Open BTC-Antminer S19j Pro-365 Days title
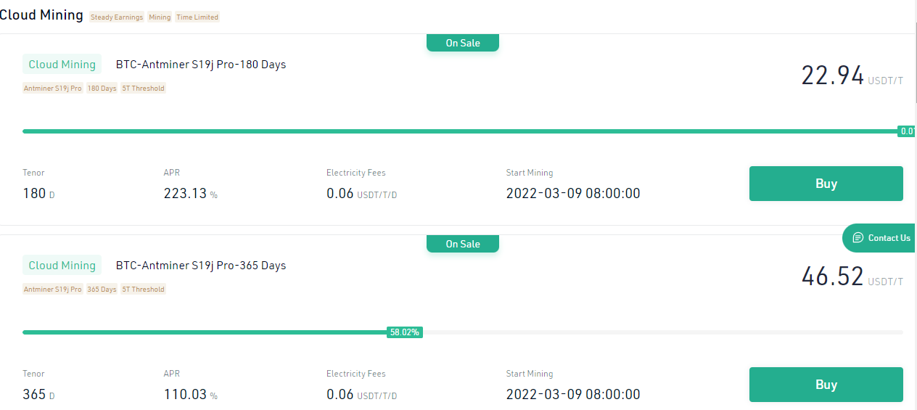This screenshot has width=917, height=410. tap(201, 266)
